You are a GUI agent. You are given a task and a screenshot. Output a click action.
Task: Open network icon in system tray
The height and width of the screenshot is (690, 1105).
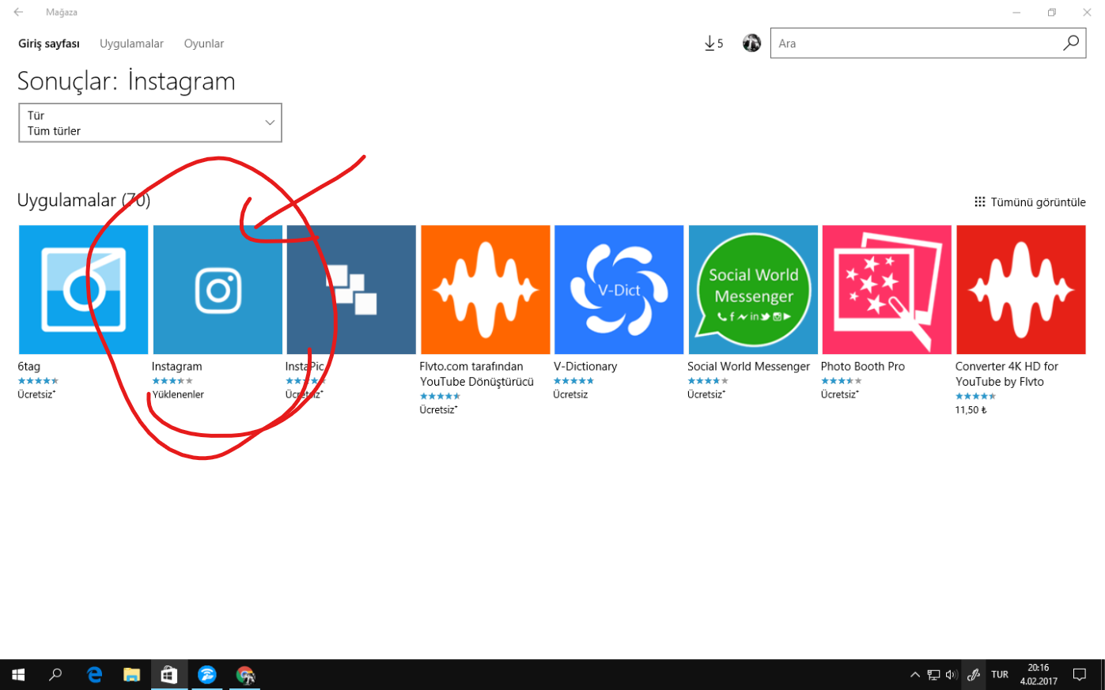click(933, 674)
